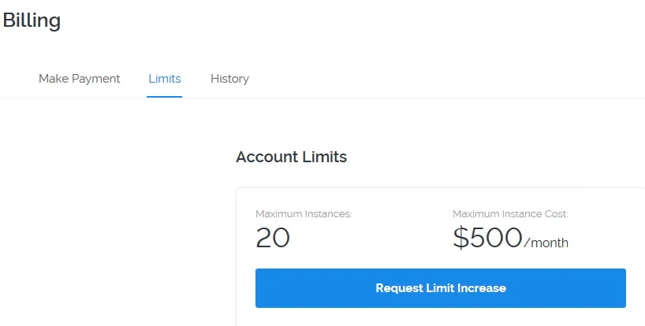Viewport: 645px width, 326px height.
Task: Select the maximum instances value 20
Action: 273,238
